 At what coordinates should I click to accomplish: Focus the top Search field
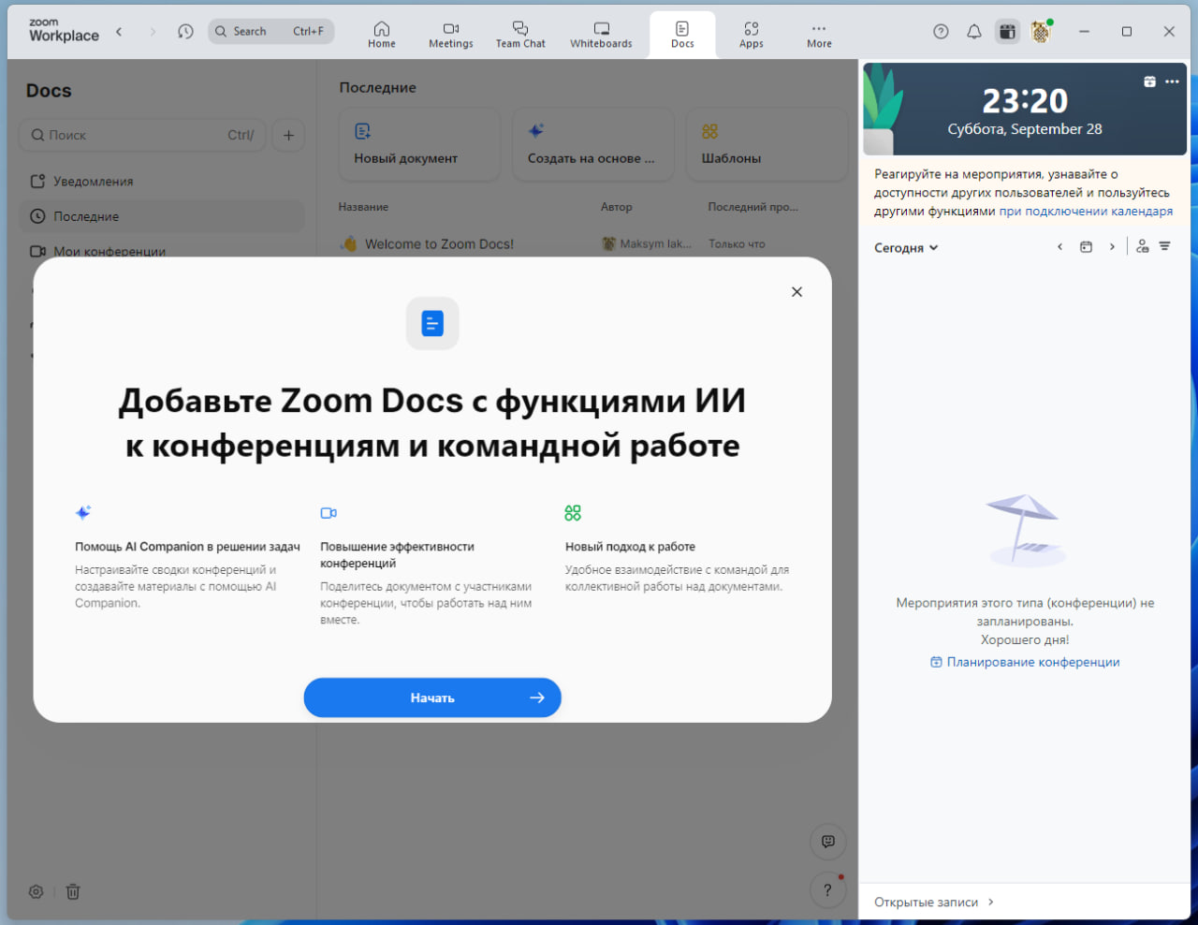(x=270, y=31)
